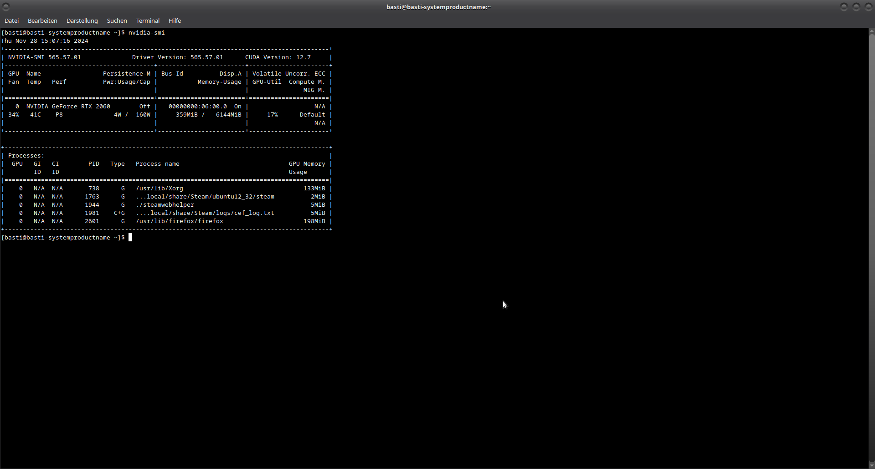The width and height of the screenshot is (875, 469).
Task: Open the Datei menu
Action: click(12, 21)
